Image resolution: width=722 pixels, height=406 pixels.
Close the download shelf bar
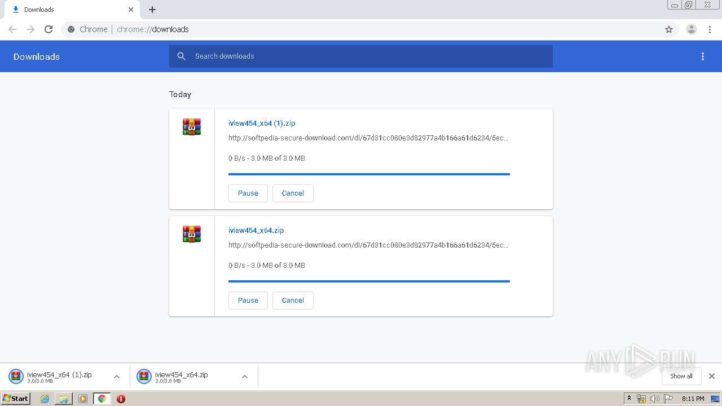pos(712,376)
